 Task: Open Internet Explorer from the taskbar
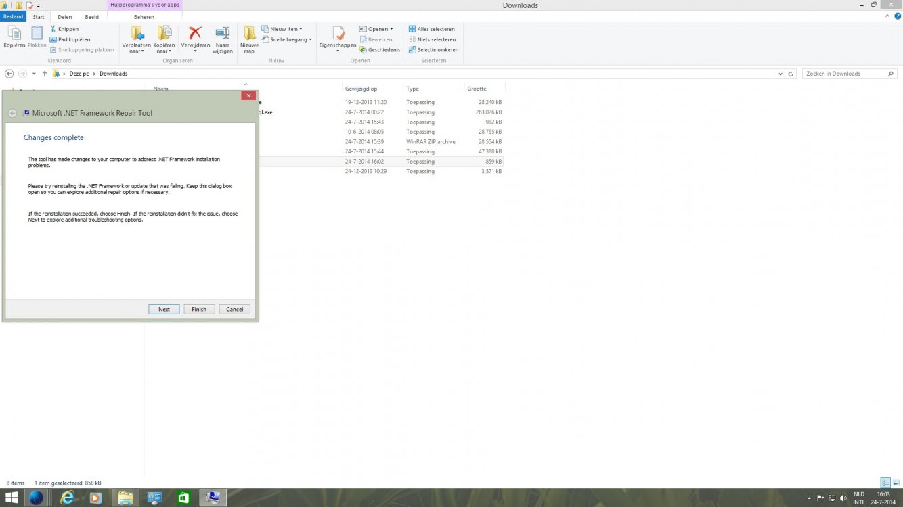67,498
